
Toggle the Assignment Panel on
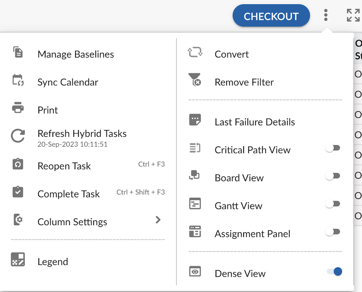point(333,231)
